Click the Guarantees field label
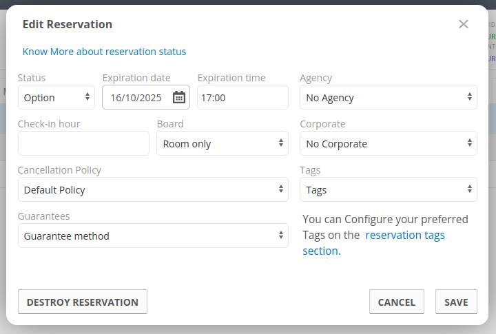 click(x=44, y=216)
